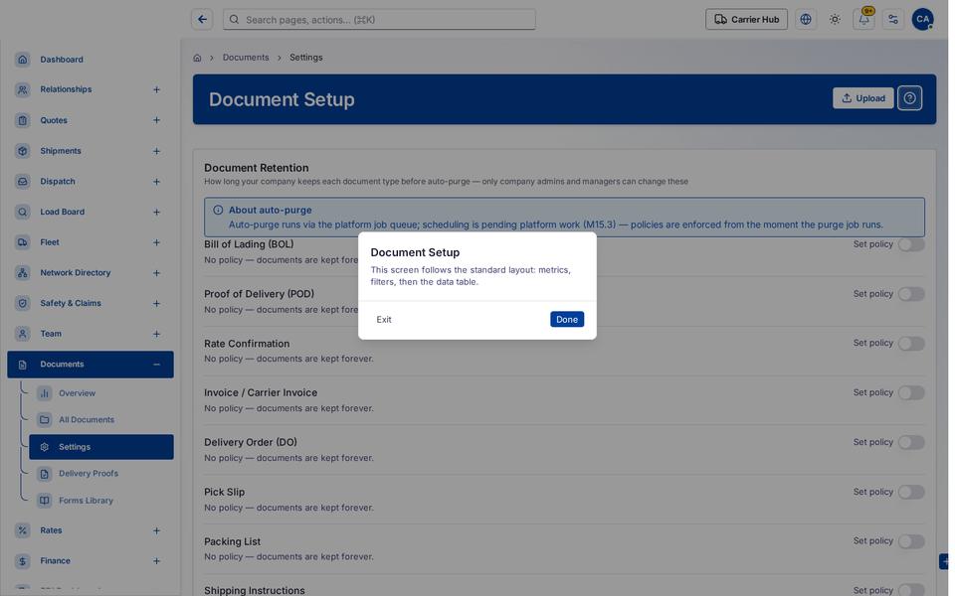
Task: Open the preferences sliders icon
Action: tap(893, 20)
